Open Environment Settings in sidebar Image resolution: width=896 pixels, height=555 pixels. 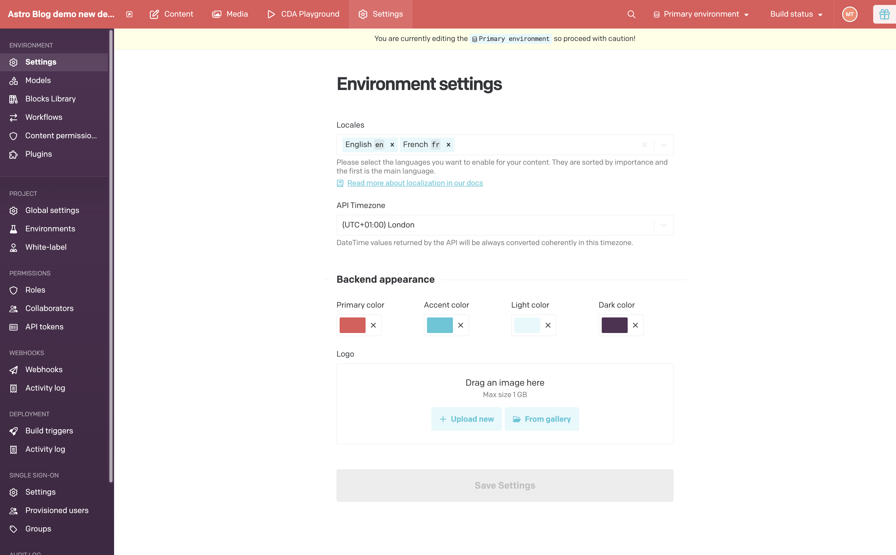[54, 62]
